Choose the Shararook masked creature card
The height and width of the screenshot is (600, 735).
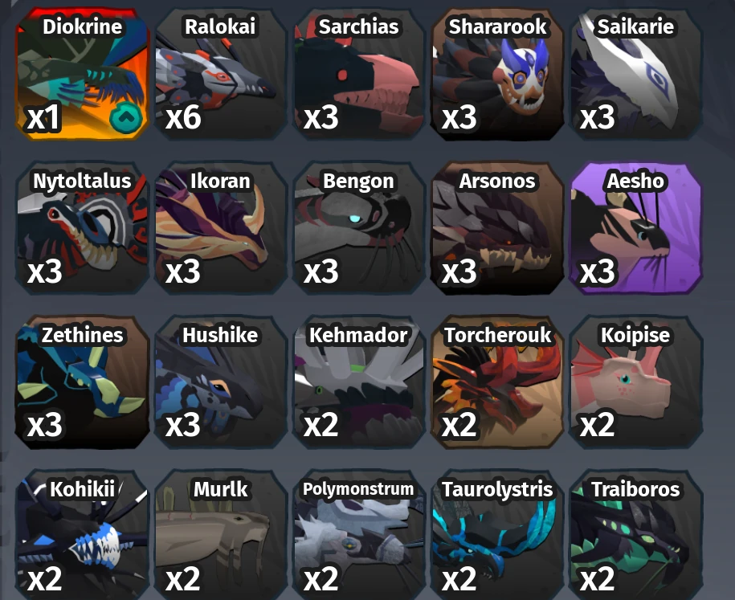497,74
